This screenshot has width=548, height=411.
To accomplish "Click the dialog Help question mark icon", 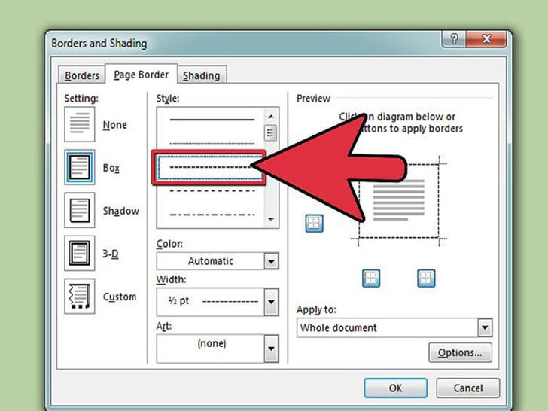I will point(454,38).
